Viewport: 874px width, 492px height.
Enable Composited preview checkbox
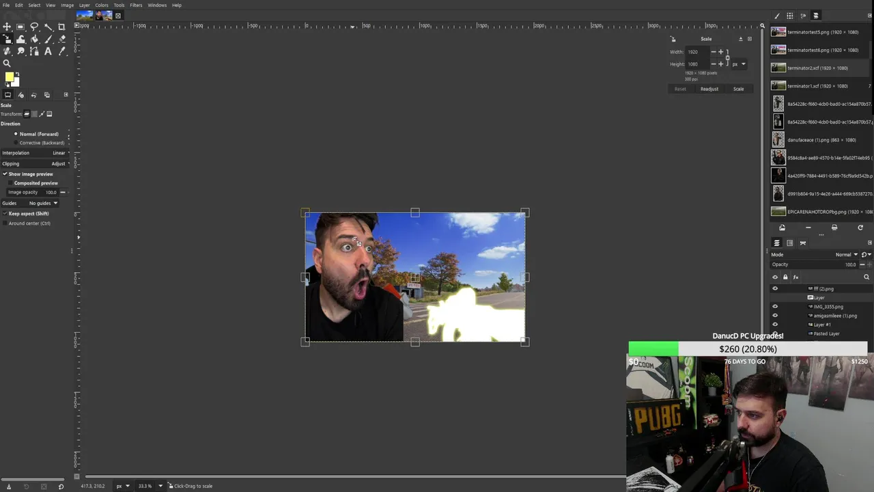pos(10,183)
